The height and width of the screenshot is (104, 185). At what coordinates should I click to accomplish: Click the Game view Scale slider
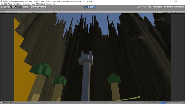point(43,12)
